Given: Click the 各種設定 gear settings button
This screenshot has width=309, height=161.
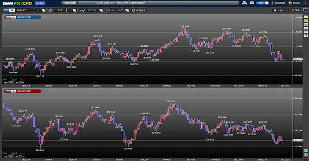Looking at the screenshot, I should [x=139, y=10].
